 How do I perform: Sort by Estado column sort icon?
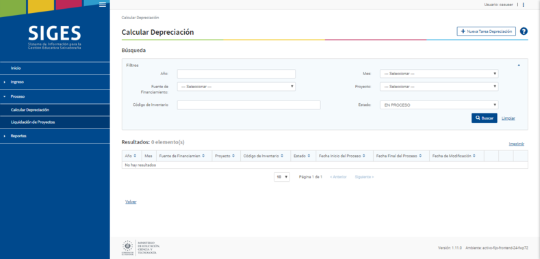coord(309,156)
